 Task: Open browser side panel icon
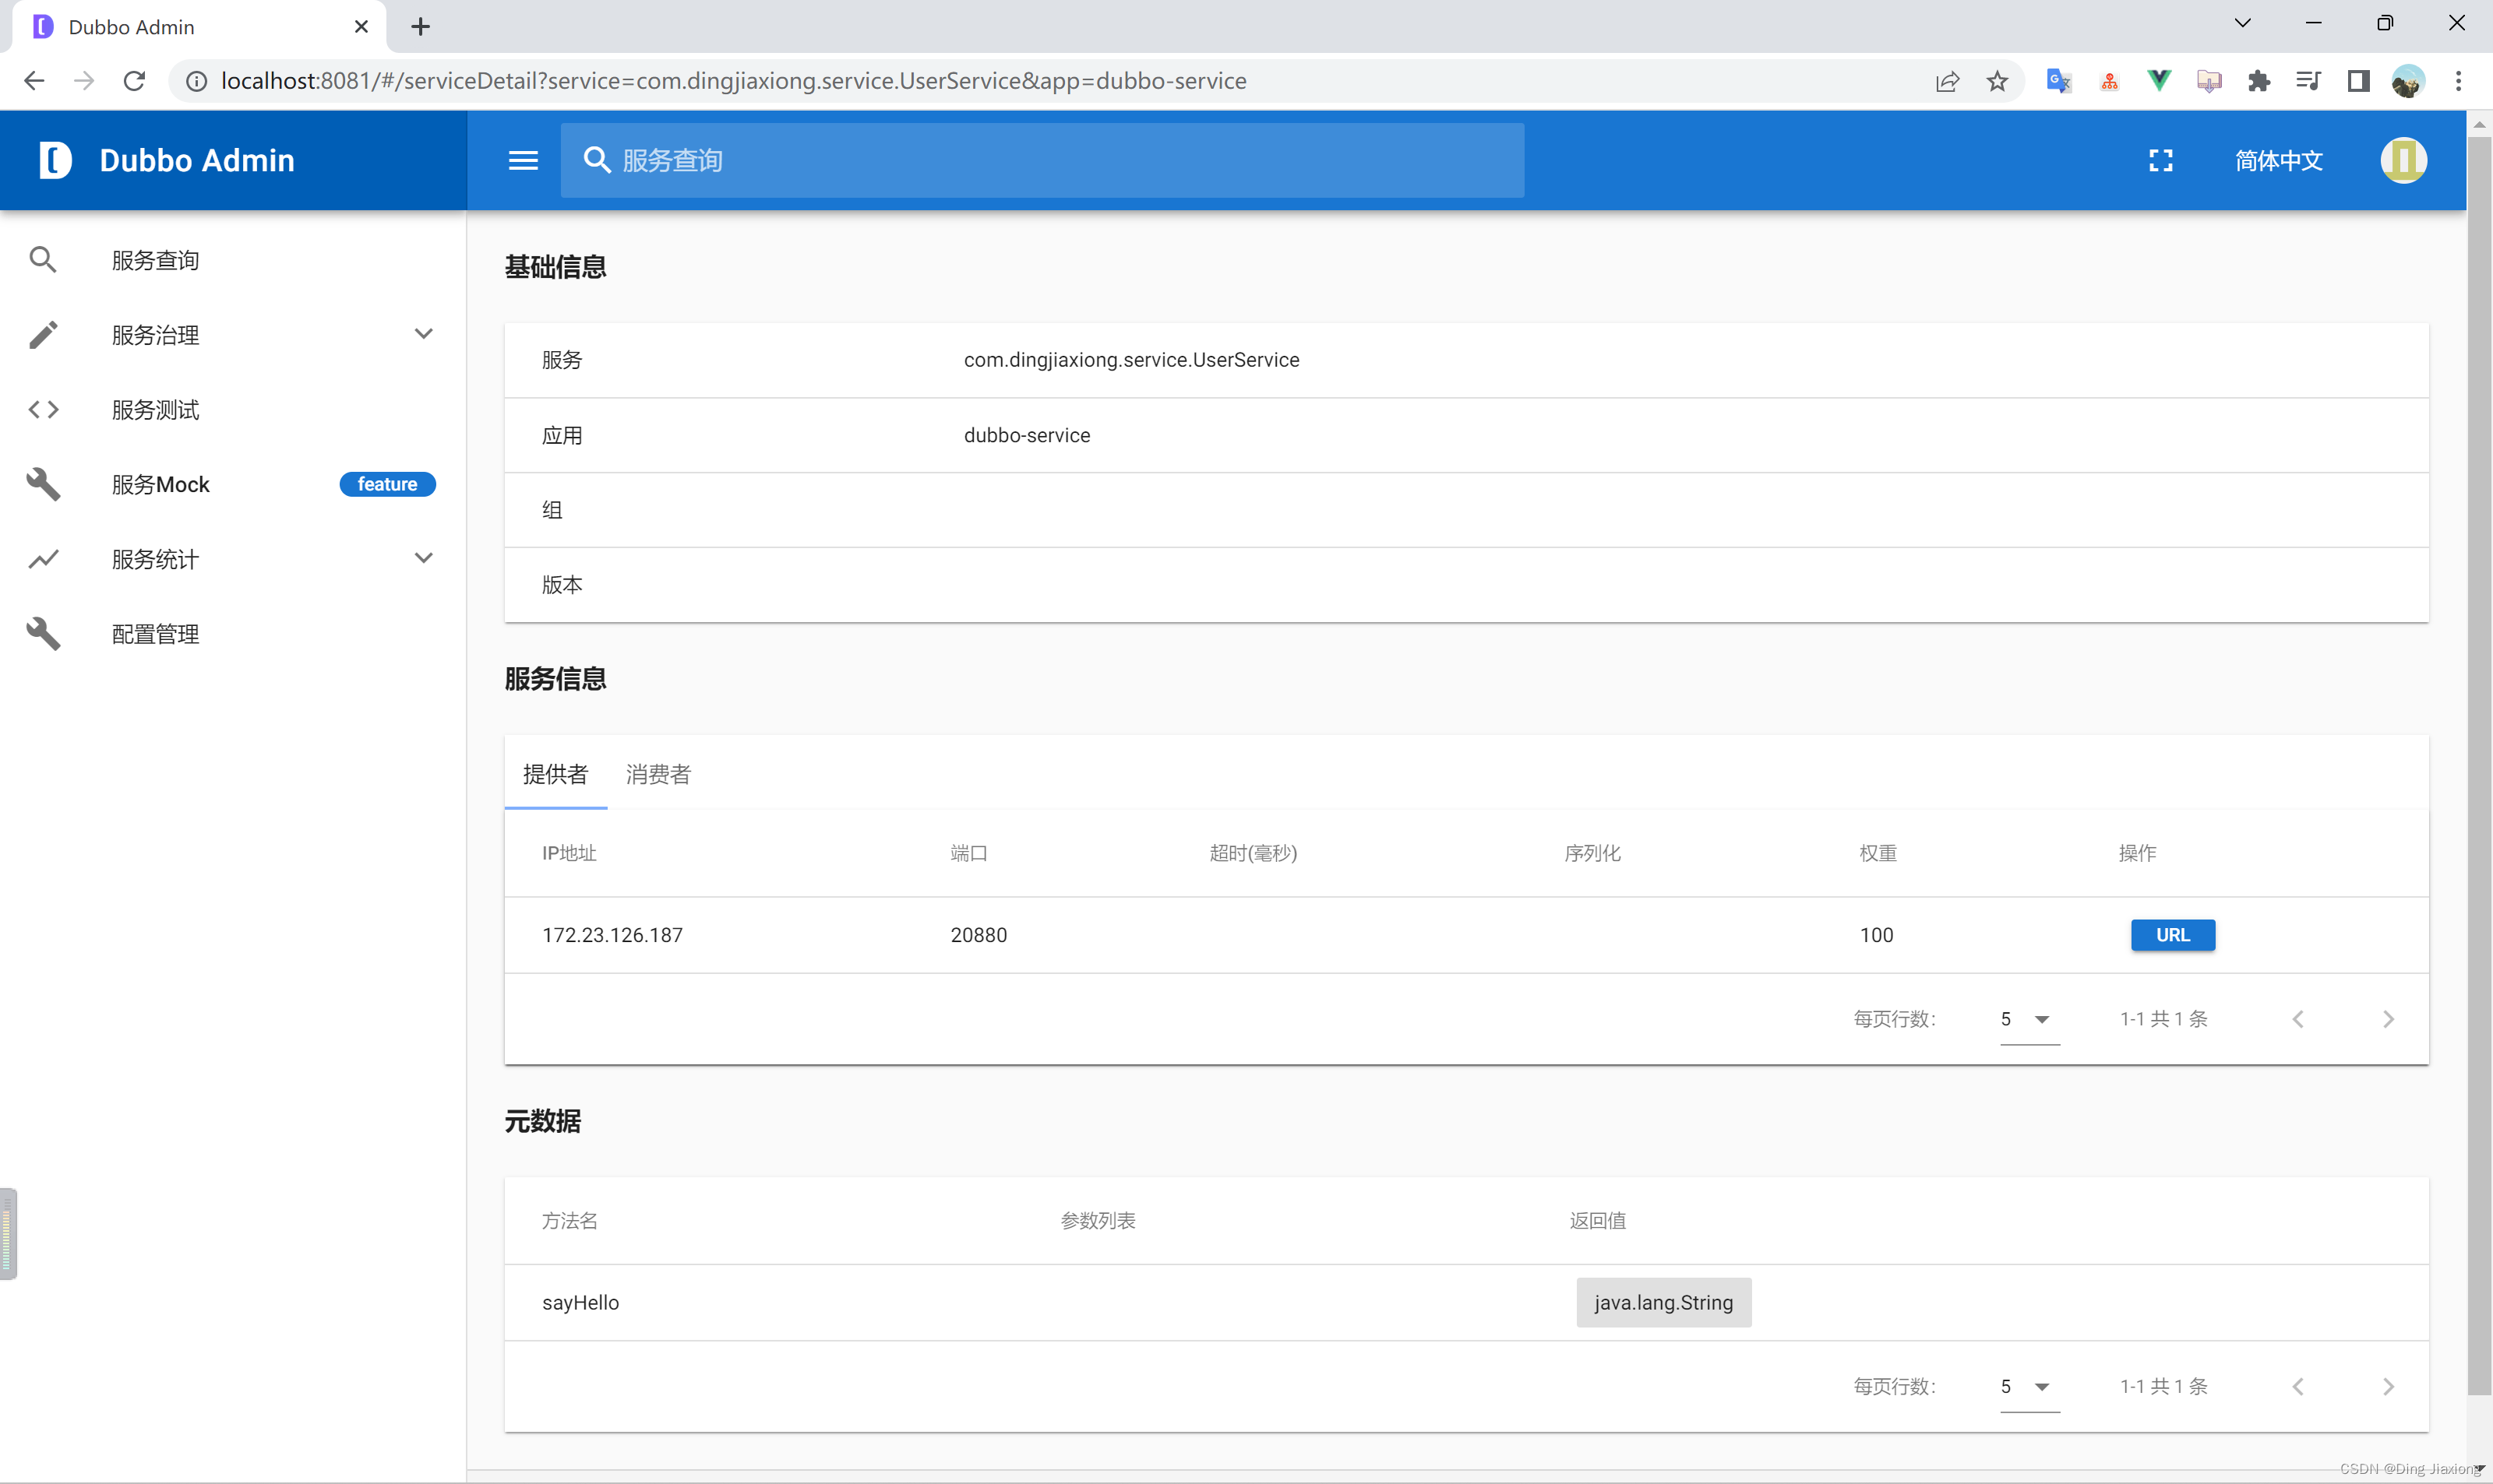click(x=2358, y=81)
